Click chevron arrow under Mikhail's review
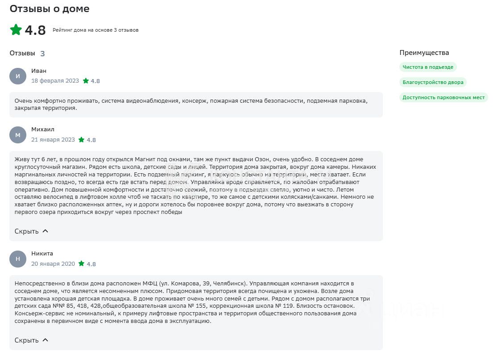The image size is (498, 364). [45, 231]
